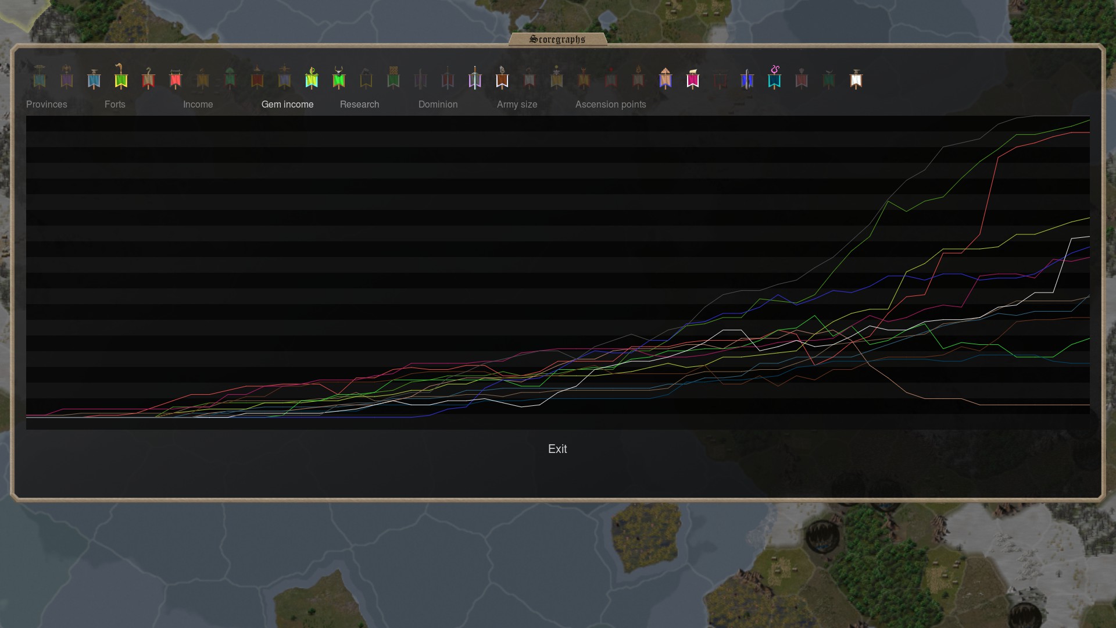The height and width of the screenshot is (628, 1116).
Task: Show the Dominion score graph
Action: tap(438, 104)
